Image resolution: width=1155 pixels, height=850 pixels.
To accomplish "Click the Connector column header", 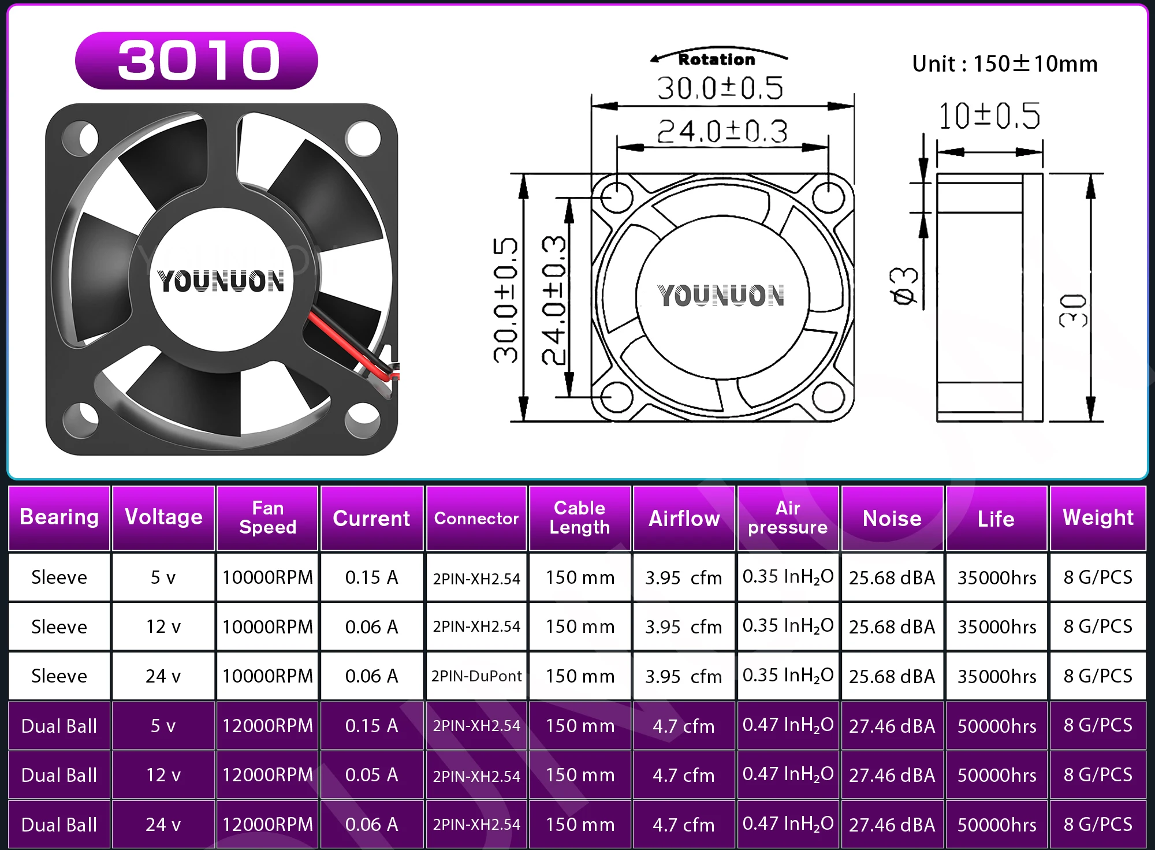I will point(476,519).
